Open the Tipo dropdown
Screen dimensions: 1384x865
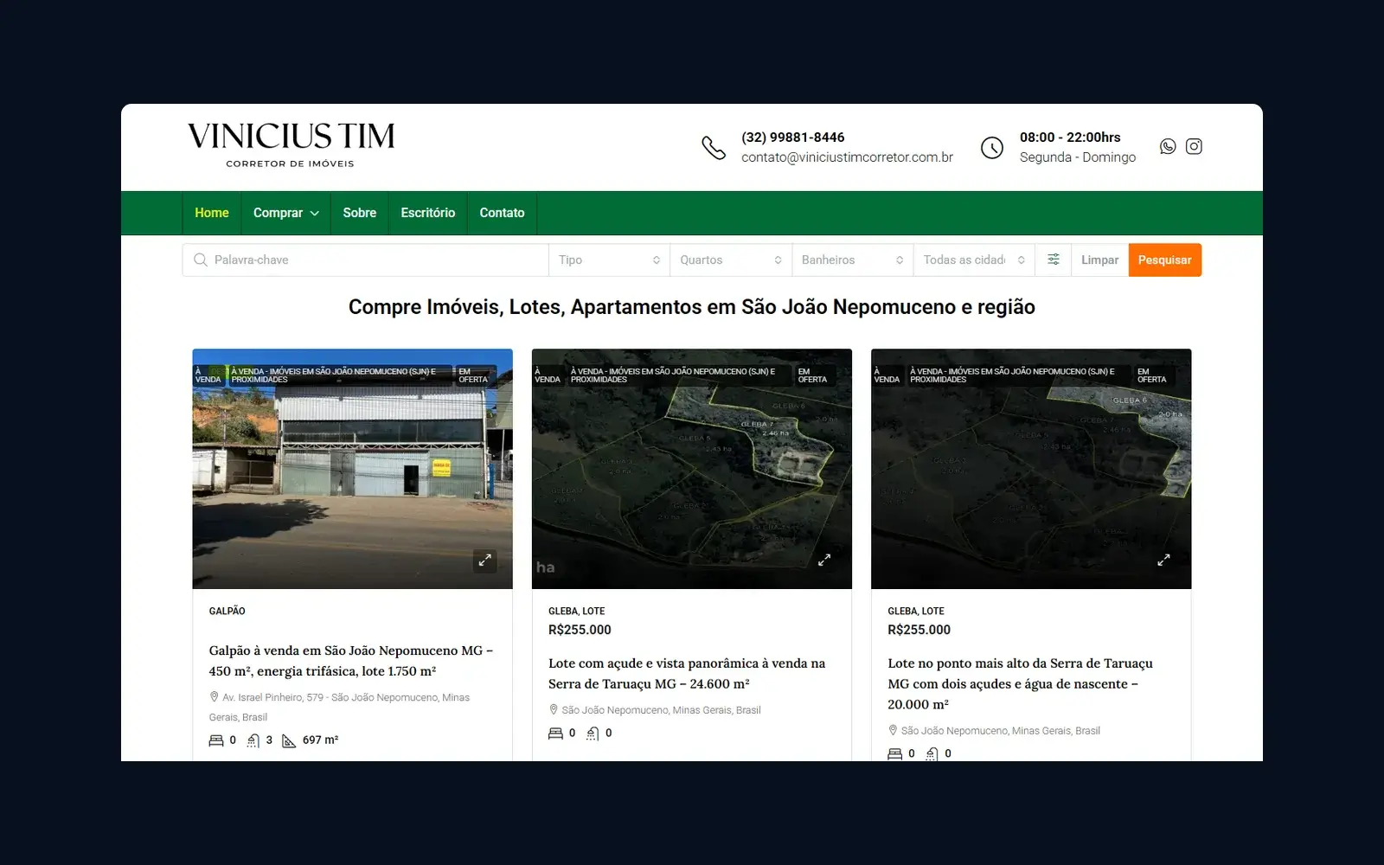point(609,259)
